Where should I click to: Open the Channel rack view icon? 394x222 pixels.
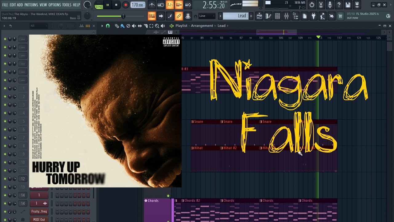(x=277, y=16)
